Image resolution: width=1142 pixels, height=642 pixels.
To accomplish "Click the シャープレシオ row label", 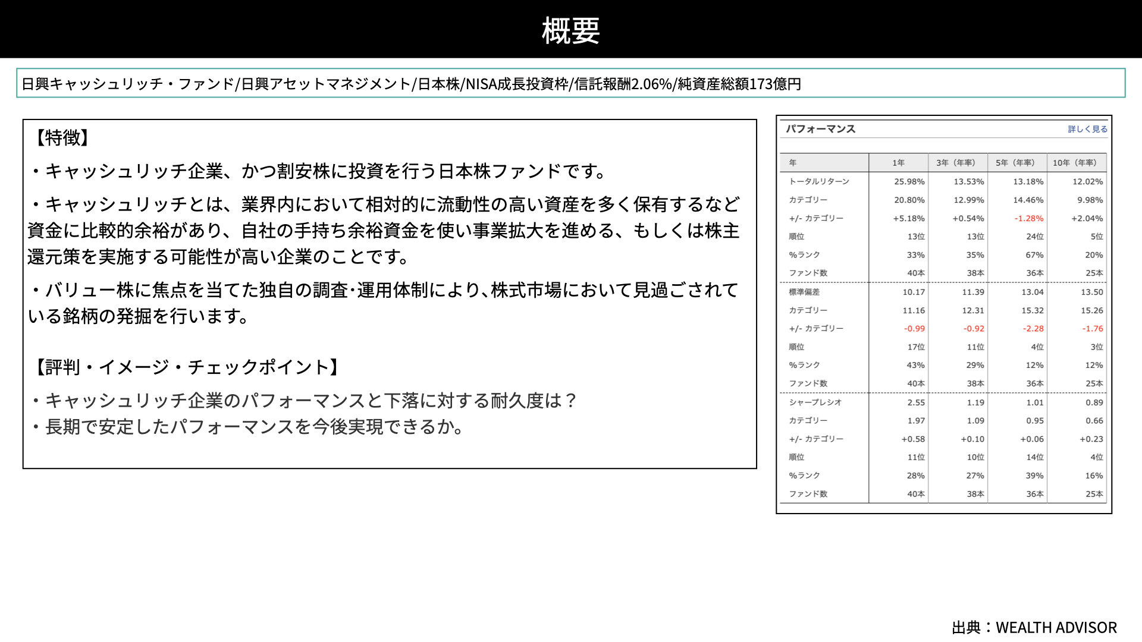I will [815, 402].
